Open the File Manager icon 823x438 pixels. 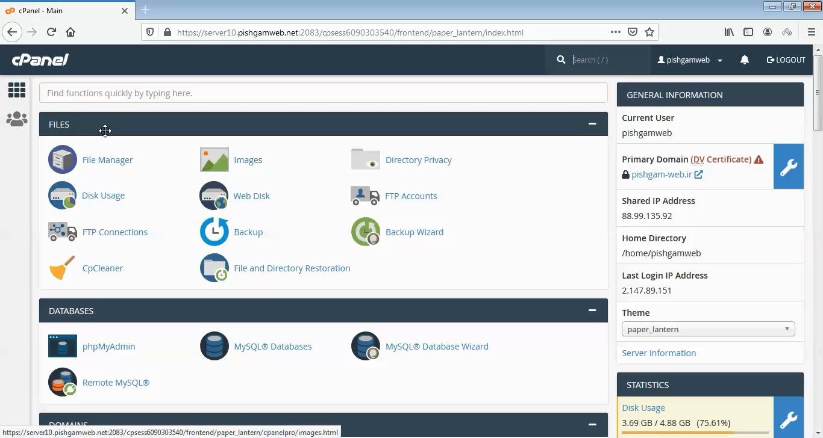[x=62, y=159]
